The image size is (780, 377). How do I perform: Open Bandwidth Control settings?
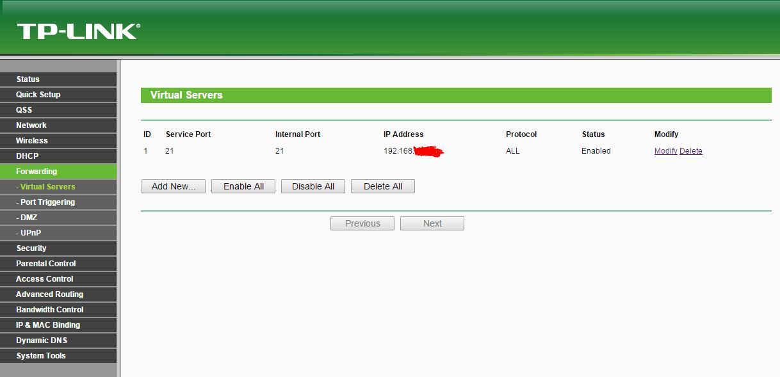tap(58, 310)
